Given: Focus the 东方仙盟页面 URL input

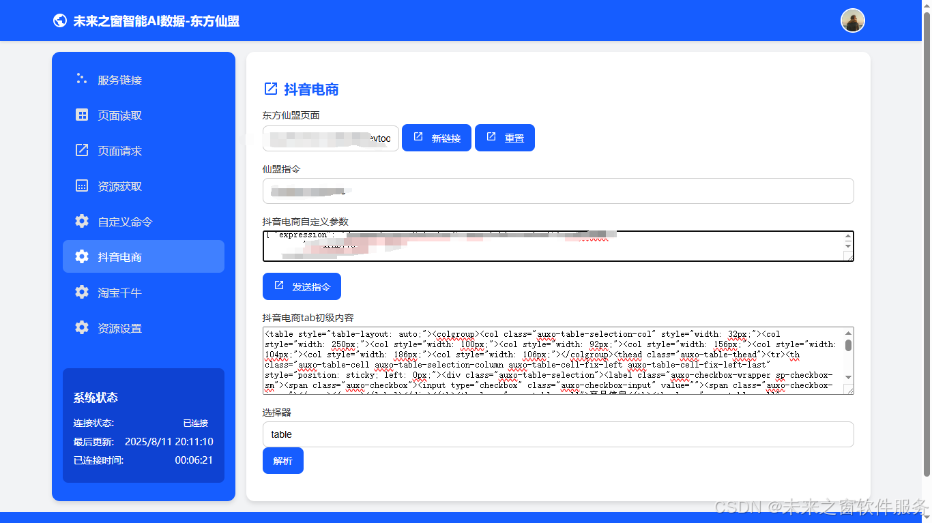Looking at the screenshot, I should pos(331,138).
